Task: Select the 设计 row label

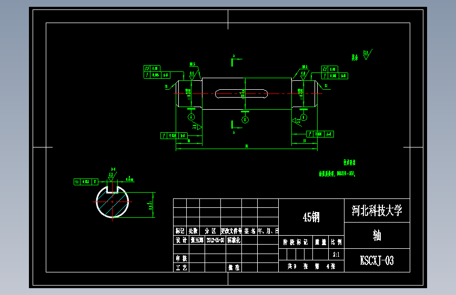Action: (x=181, y=240)
